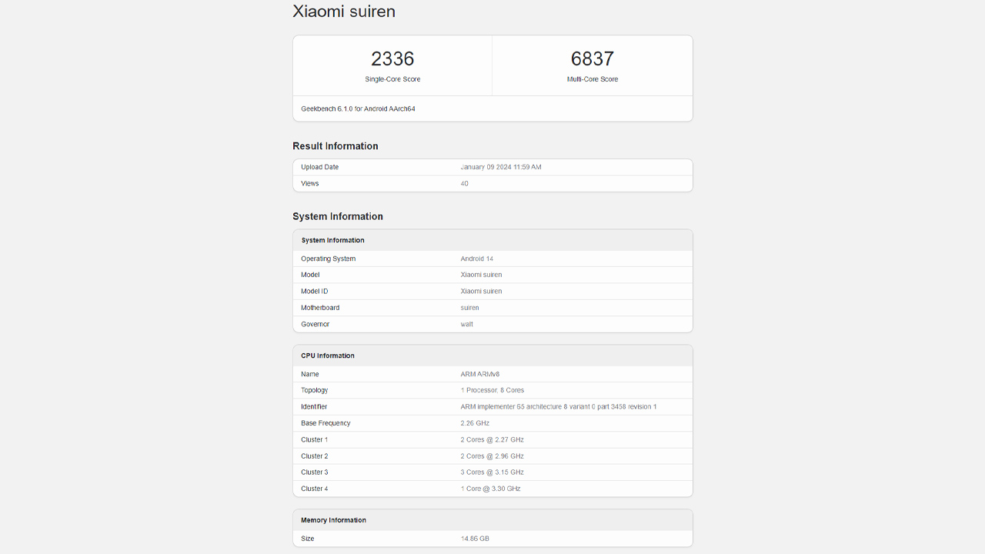Select the "2.26 GHz" base frequency value
Viewport: 985px width, 554px height.
(475, 423)
